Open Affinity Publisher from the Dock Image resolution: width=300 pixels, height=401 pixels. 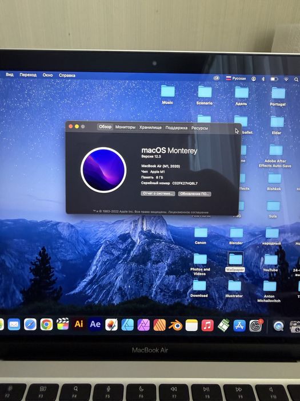click(x=159, y=325)
